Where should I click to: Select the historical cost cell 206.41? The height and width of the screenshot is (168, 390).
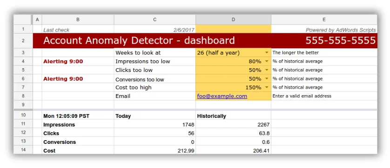tap(233, 151)
